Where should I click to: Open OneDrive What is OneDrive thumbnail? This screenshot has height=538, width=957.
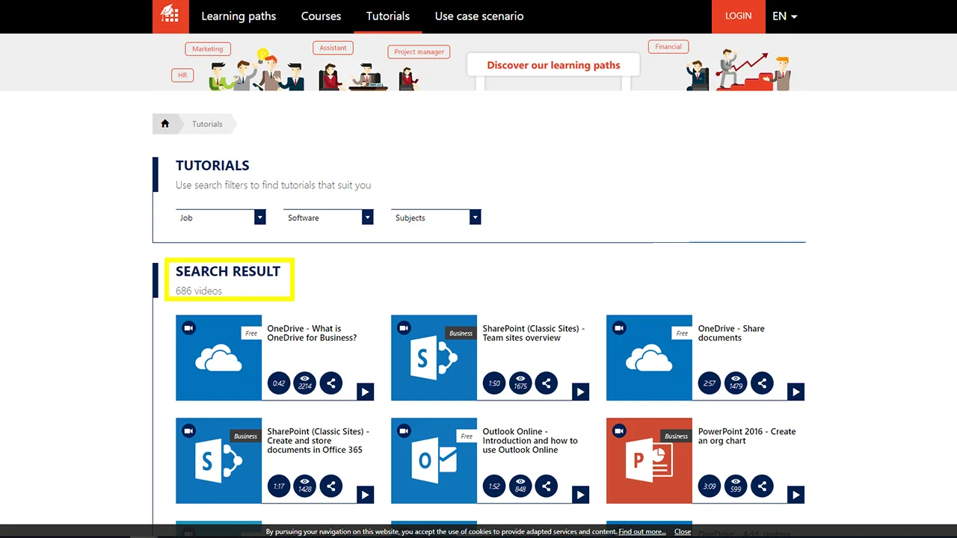point(218,358)
